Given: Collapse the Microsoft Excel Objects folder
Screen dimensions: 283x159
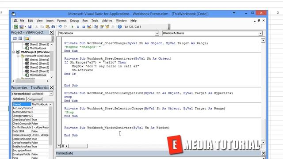Looking at the screenshot, I should 18,56.
